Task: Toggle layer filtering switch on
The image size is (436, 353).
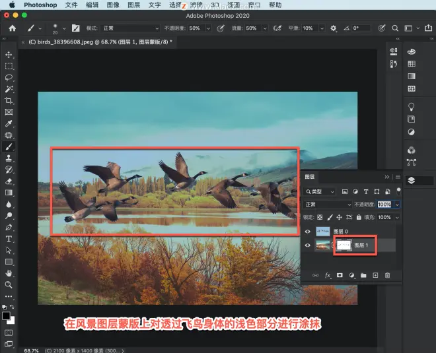Action: (x=398, y=191)
